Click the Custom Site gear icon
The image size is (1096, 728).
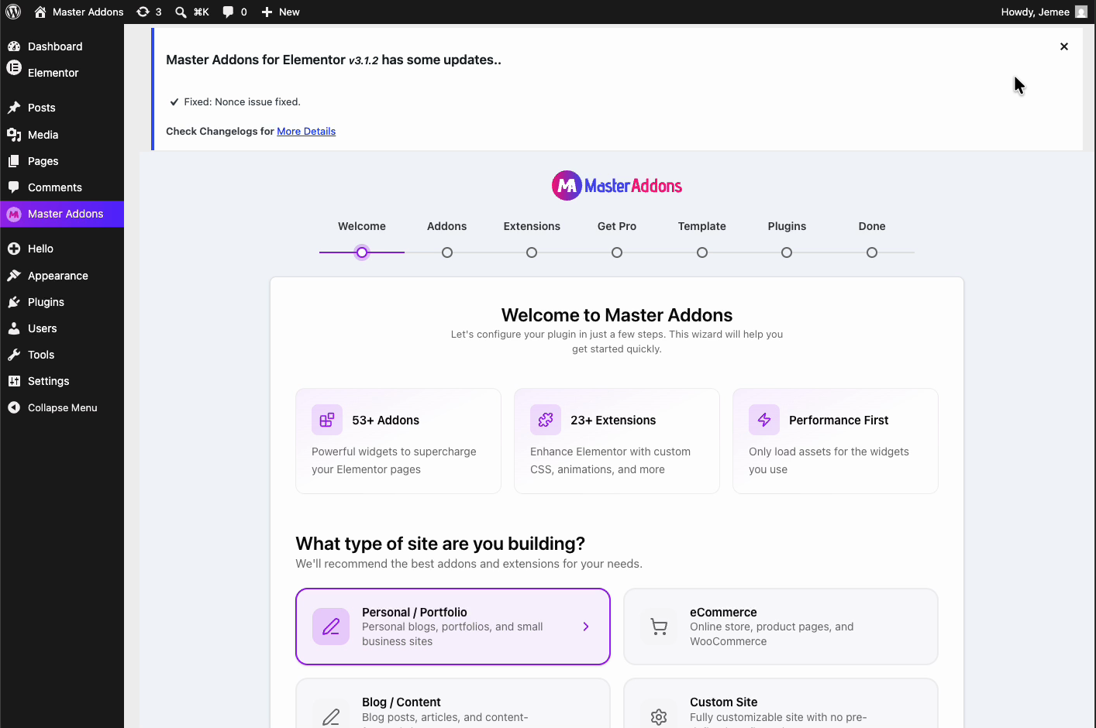[659, 716]
